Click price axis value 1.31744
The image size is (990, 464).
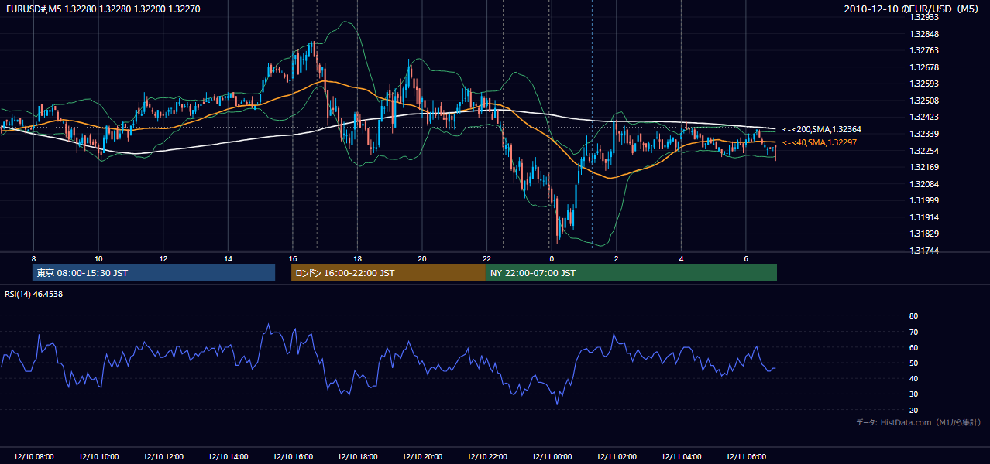[x=925, y=251]
